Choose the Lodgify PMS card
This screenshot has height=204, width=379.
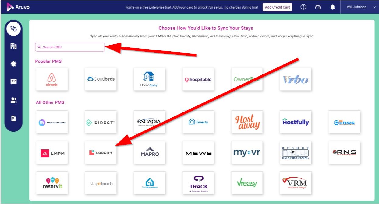coord(101,153)
